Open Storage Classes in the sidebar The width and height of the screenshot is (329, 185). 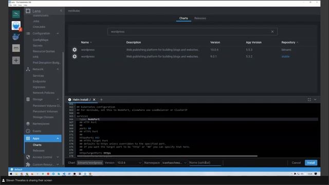pos(43,117)
